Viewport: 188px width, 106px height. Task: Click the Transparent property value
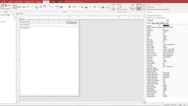pos(175,41)
